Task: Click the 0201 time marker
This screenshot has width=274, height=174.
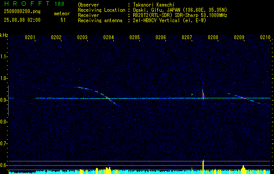Action: [30, 37]
